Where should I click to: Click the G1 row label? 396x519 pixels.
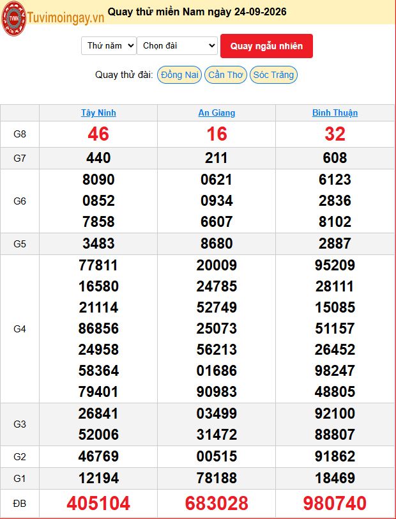[x=20, y=478]
